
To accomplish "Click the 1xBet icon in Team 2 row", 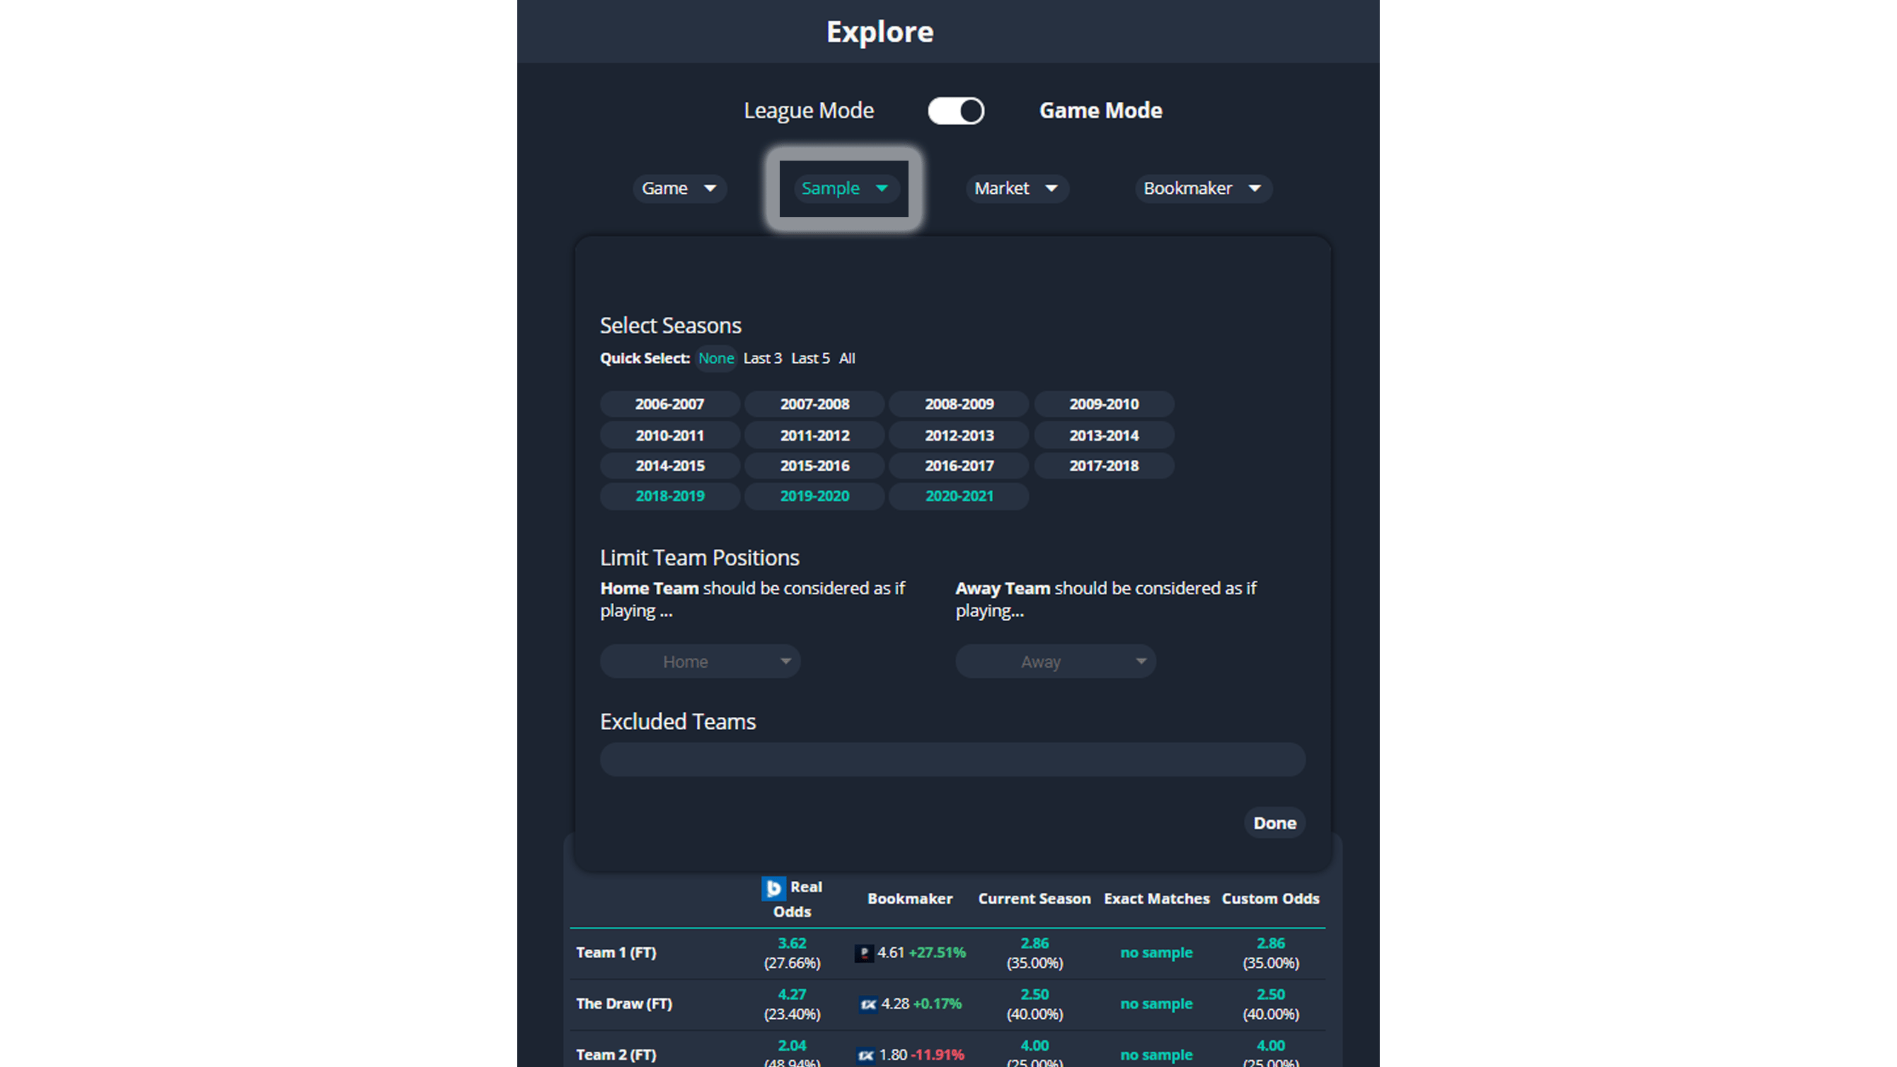I will click(867, 1054).
